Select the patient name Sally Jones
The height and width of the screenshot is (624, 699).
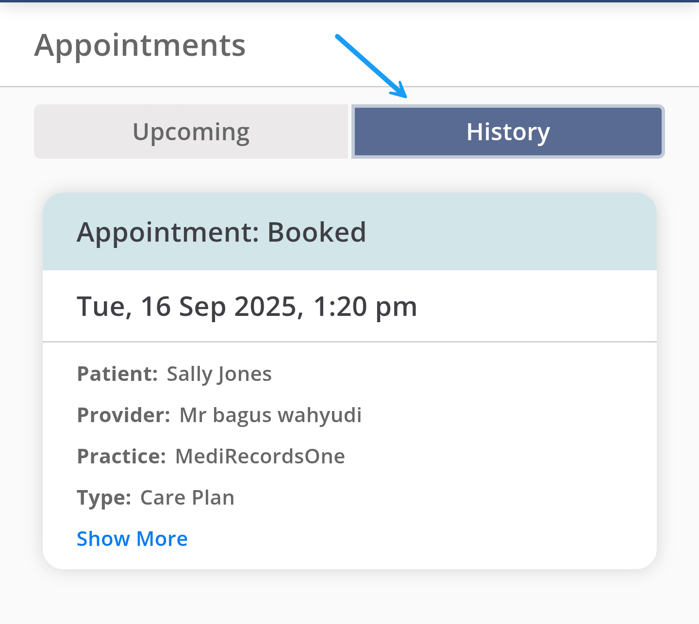(x=219, y=374)
